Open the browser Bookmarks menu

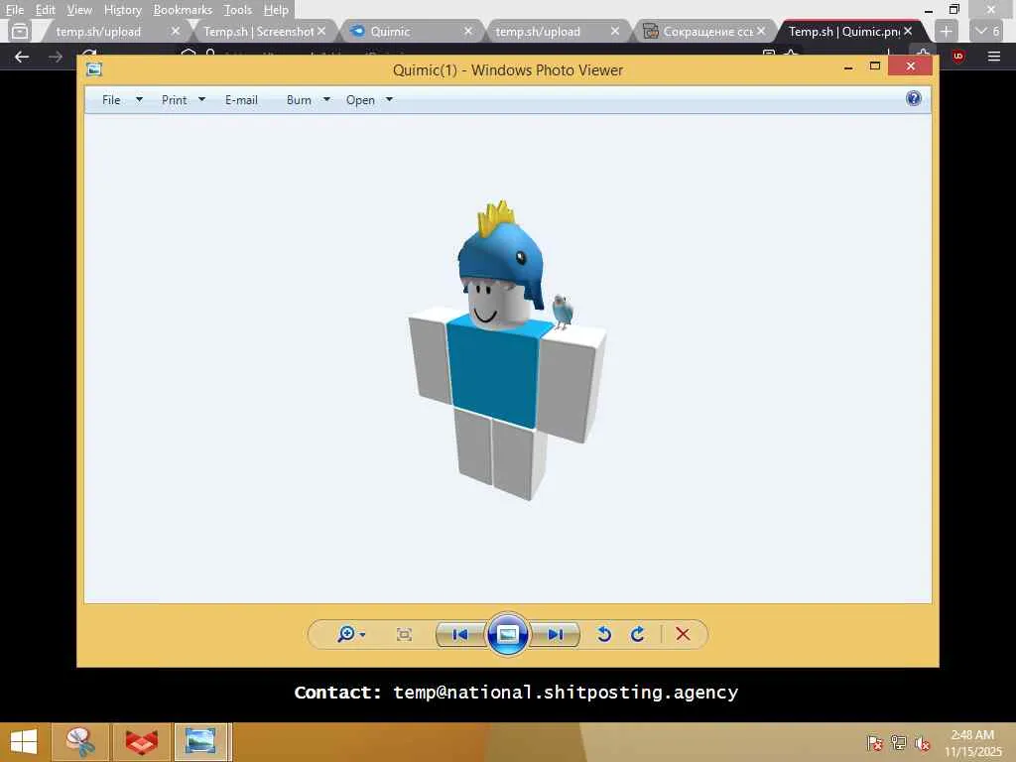[183, 10]
